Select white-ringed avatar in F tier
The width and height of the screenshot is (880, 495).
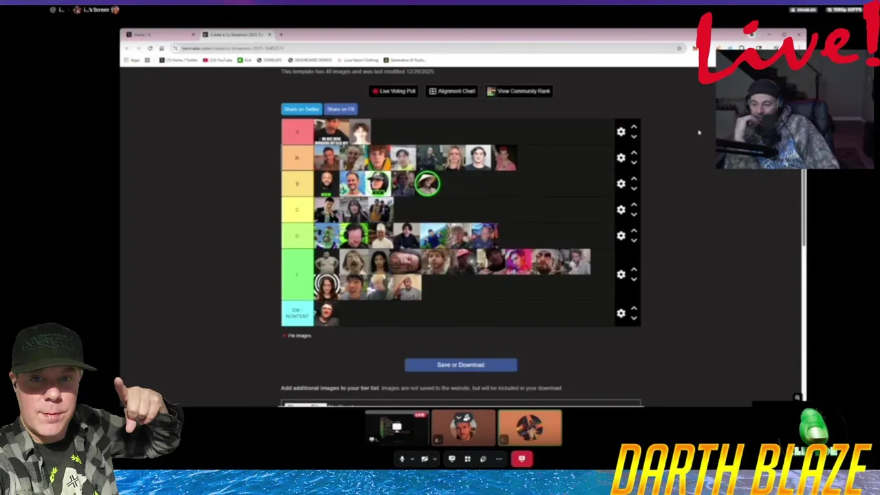(327, 287)
